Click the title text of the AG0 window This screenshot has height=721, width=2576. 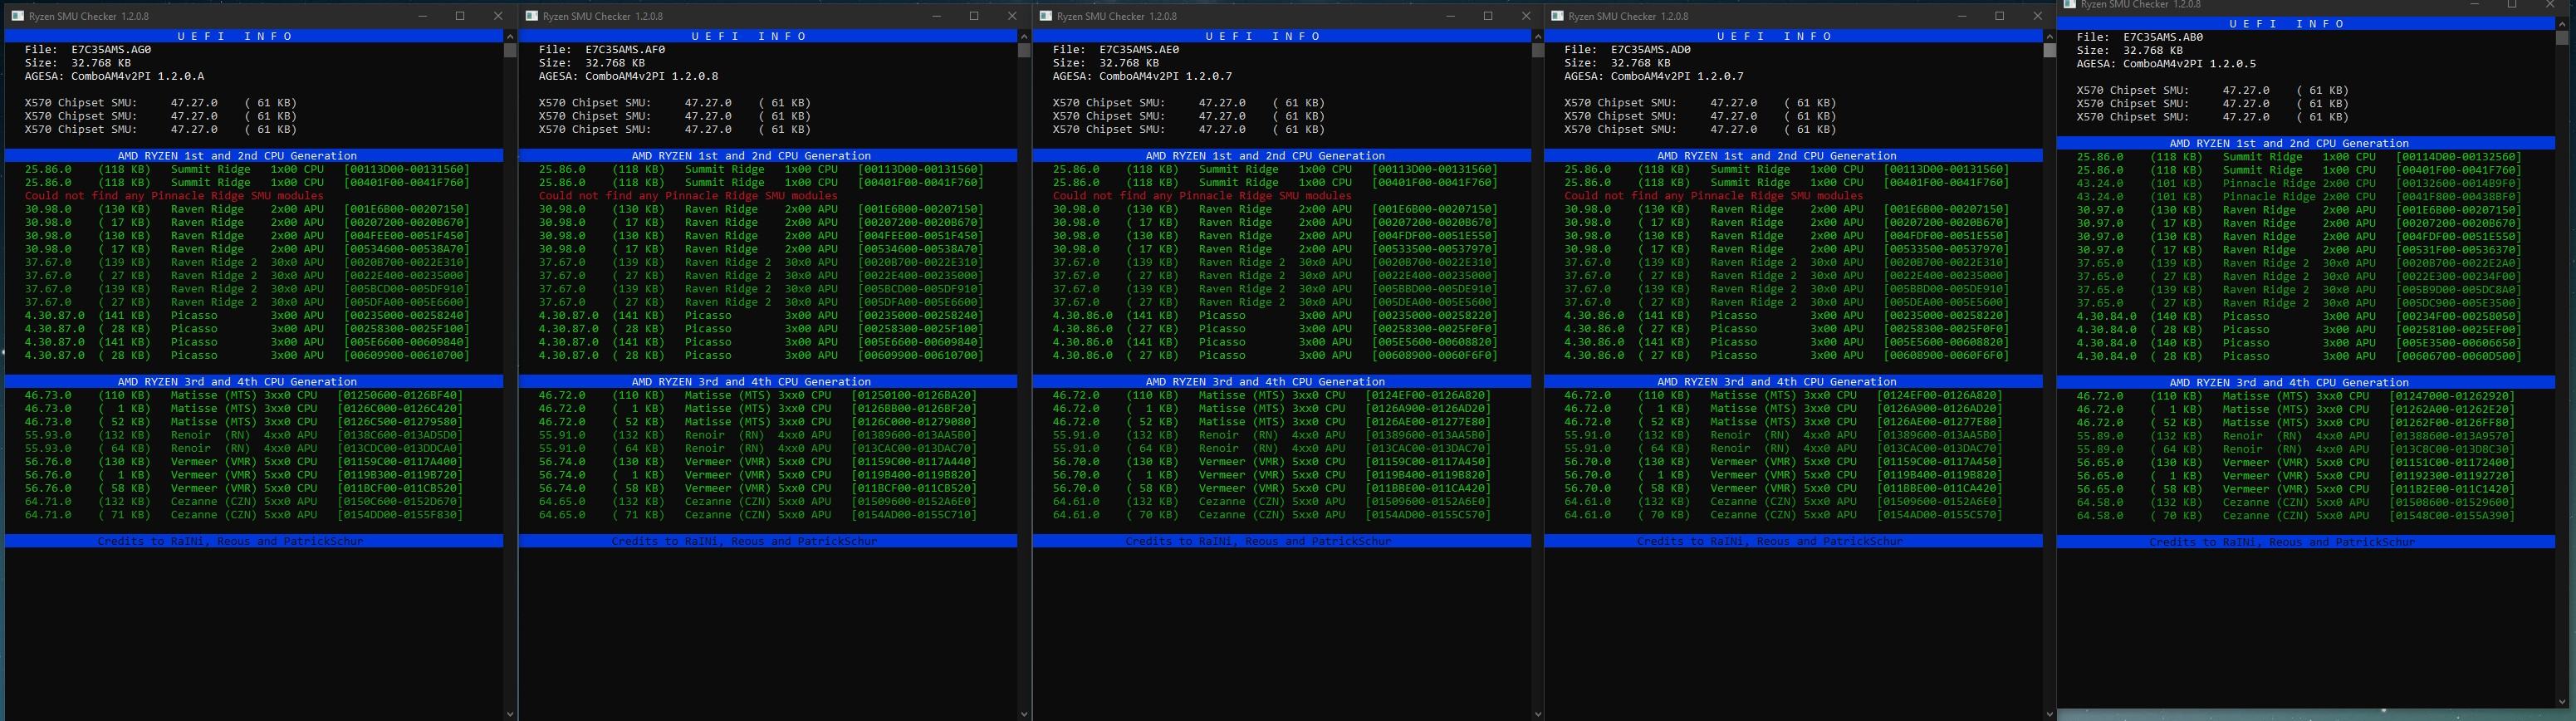pos(89,16)
